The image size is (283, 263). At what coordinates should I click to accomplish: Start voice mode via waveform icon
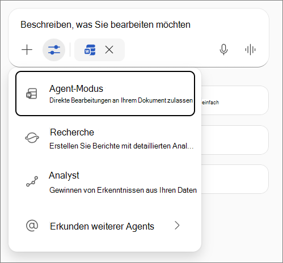click(250, 50)
